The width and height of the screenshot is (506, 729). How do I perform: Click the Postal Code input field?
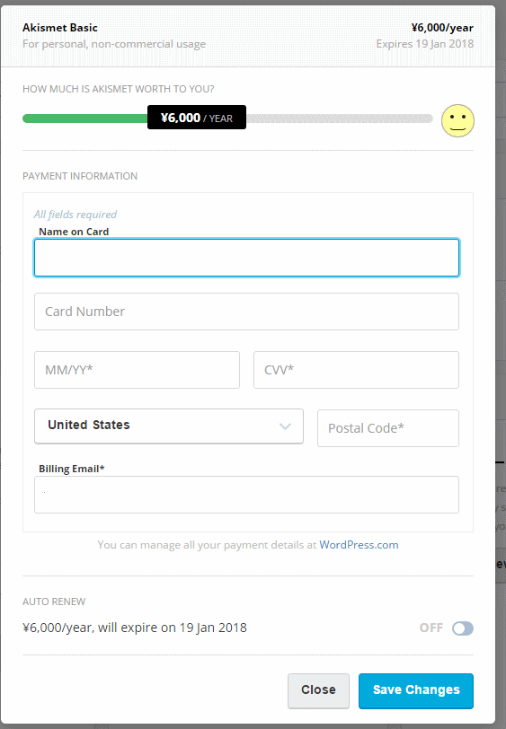388,428
